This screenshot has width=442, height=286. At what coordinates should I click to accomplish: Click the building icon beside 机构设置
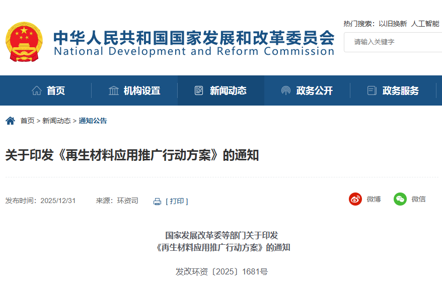(114, 90)
